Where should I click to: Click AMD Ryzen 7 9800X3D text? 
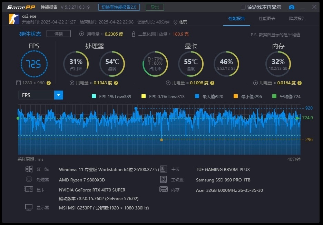pyautogui.click(x=82, y=180)
